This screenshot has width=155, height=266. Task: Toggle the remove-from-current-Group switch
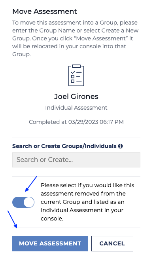(23, 202)
